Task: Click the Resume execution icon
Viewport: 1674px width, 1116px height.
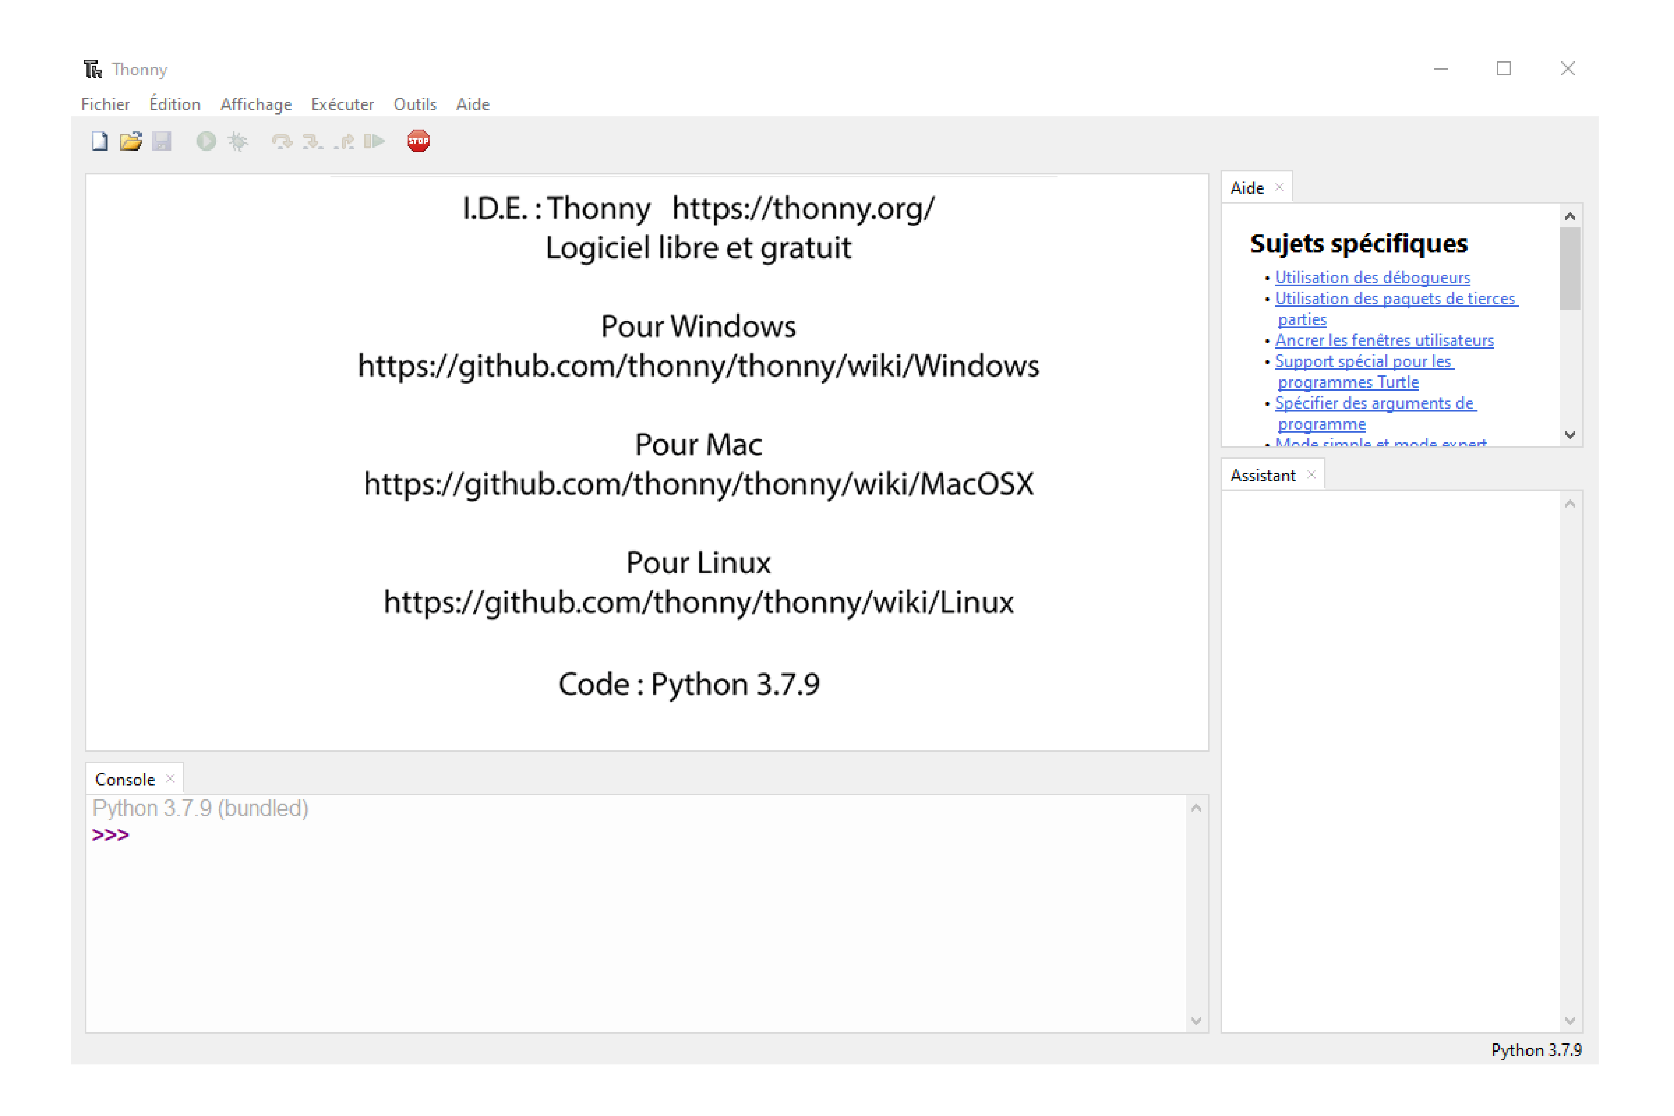Action: tap(374, 142)
